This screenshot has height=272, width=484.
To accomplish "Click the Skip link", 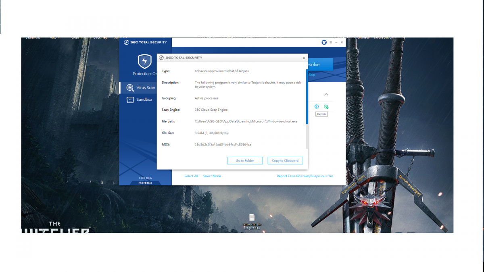I will click(312, 75).
